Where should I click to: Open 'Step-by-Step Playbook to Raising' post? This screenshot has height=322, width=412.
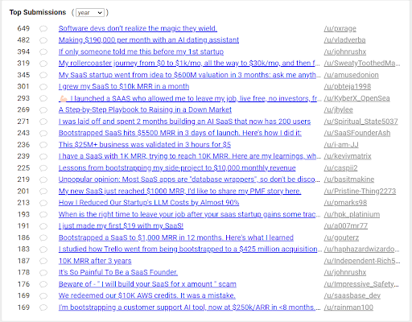pos(145,109)
